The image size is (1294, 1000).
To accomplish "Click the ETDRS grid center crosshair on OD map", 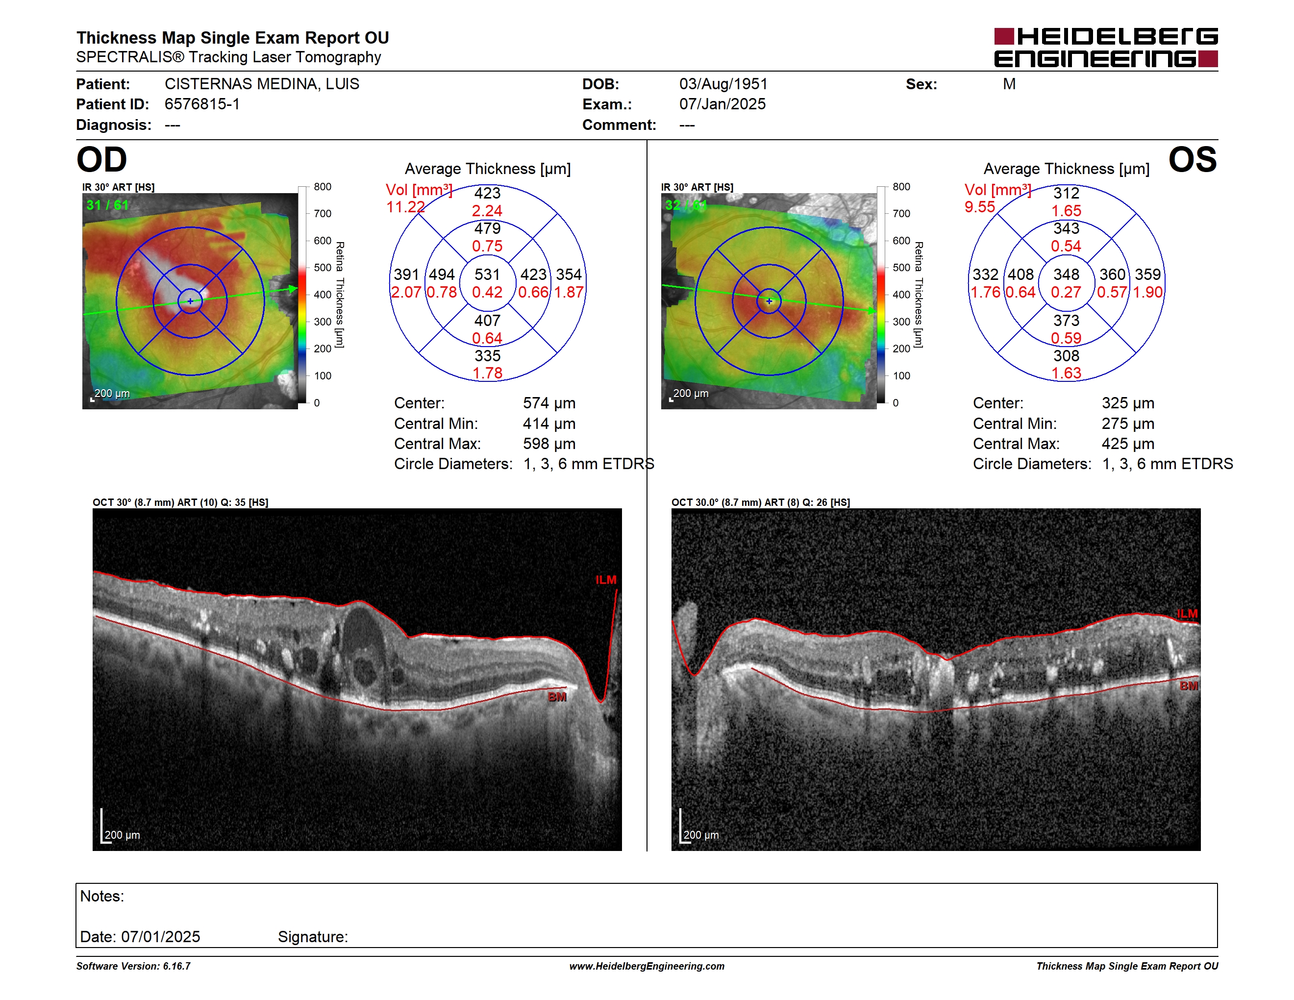I will 190,301.
